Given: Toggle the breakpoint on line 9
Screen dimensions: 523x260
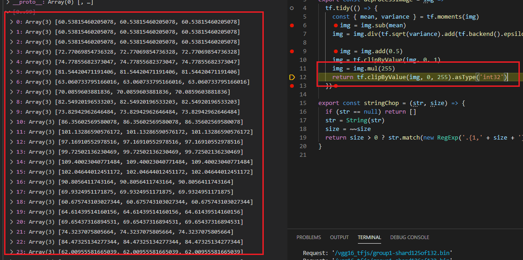Looking at the screenshot, I should [292, 51].
